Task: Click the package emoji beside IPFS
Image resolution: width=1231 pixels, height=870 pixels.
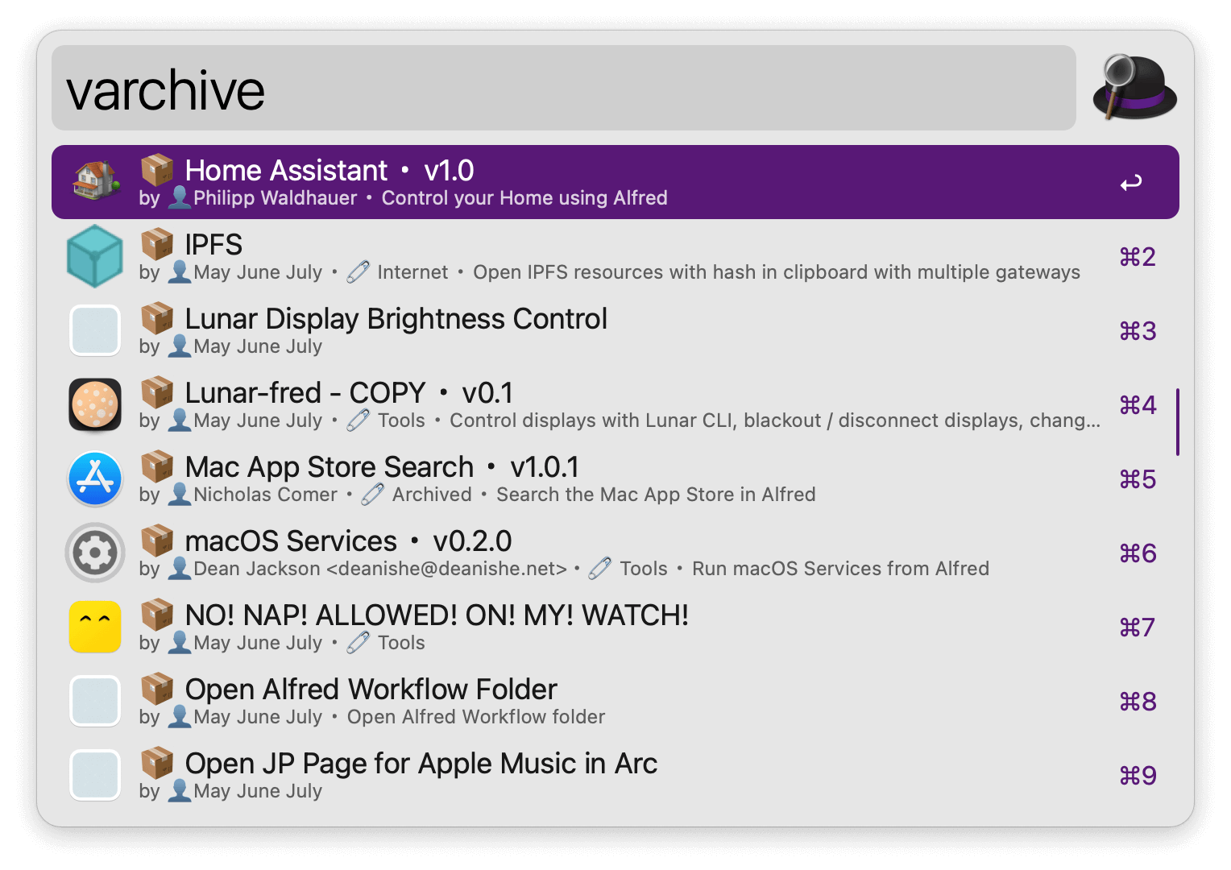Action: pos(157,244)
